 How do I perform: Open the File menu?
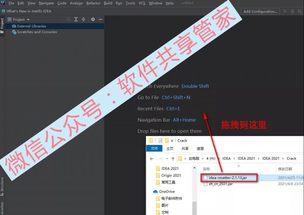coord(11,3)
